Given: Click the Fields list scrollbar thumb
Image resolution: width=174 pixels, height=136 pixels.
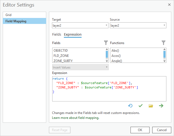Looking at the screenshot, I should coord(107,54).
